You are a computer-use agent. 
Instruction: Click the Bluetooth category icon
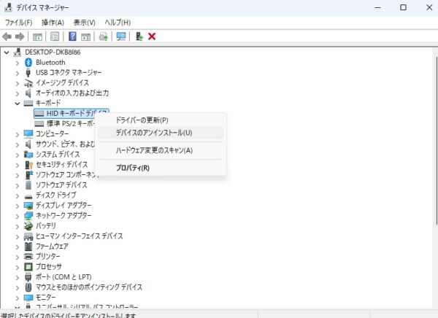[28, 62]
